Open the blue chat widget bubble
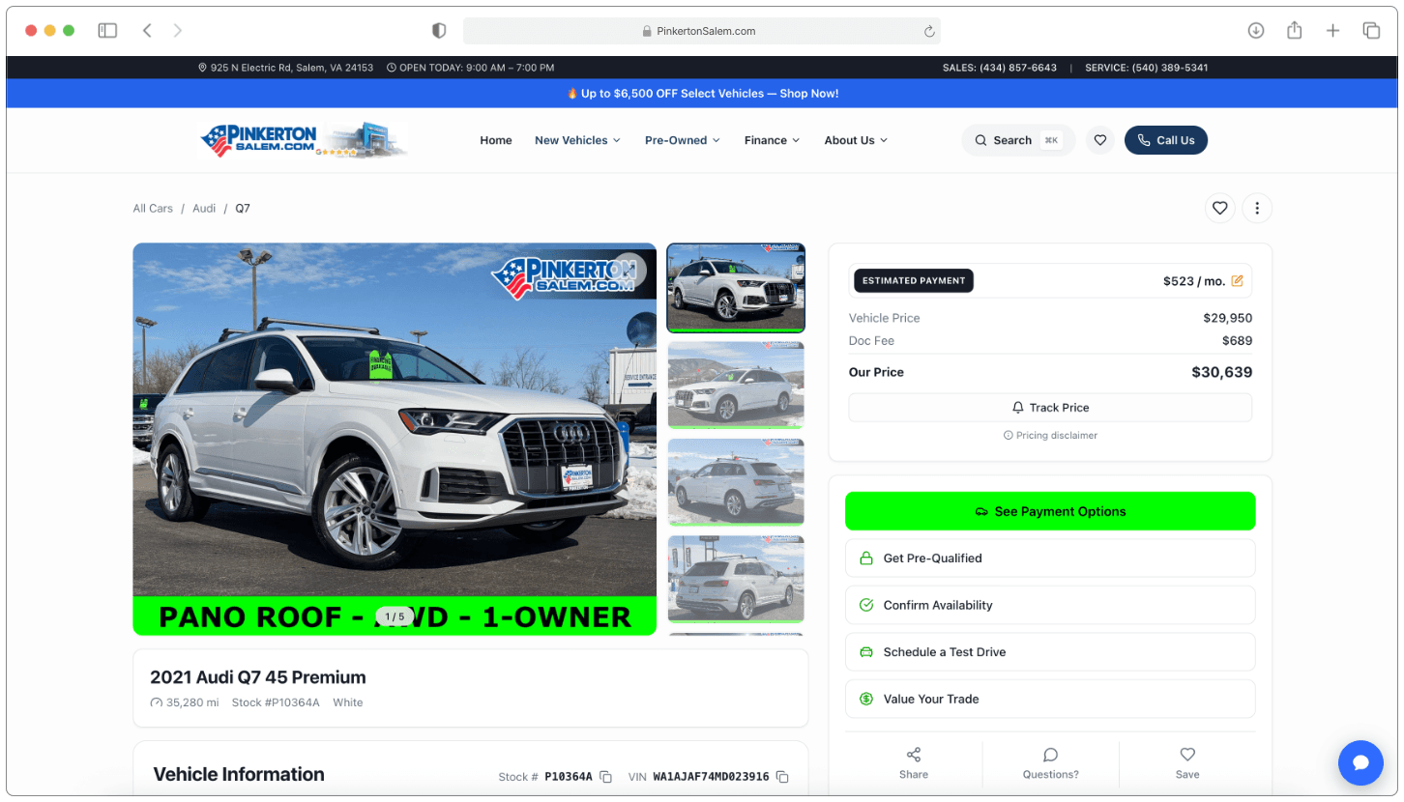The image size is (1404, 802). 1360,763
